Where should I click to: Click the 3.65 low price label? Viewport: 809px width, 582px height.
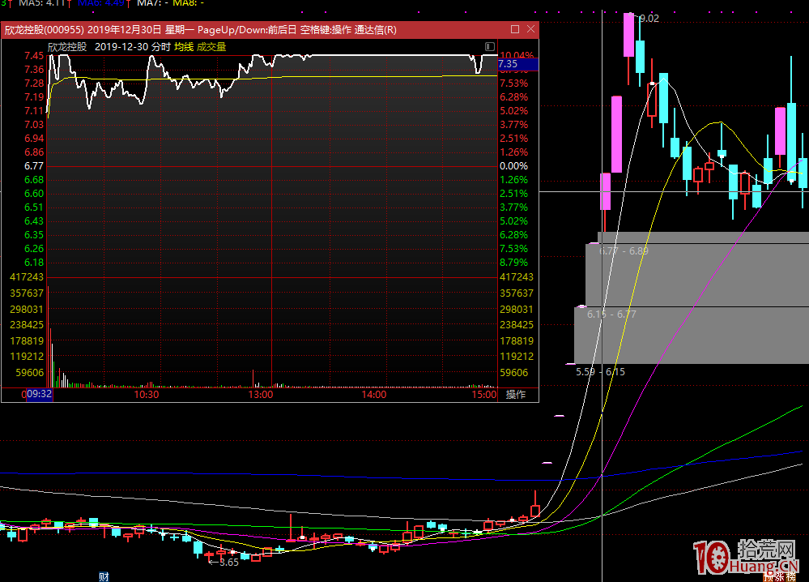click(x=228, y=562)
